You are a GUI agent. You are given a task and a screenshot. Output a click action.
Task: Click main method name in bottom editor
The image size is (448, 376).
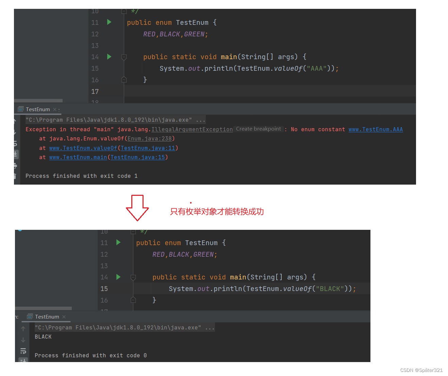(238, 277)
